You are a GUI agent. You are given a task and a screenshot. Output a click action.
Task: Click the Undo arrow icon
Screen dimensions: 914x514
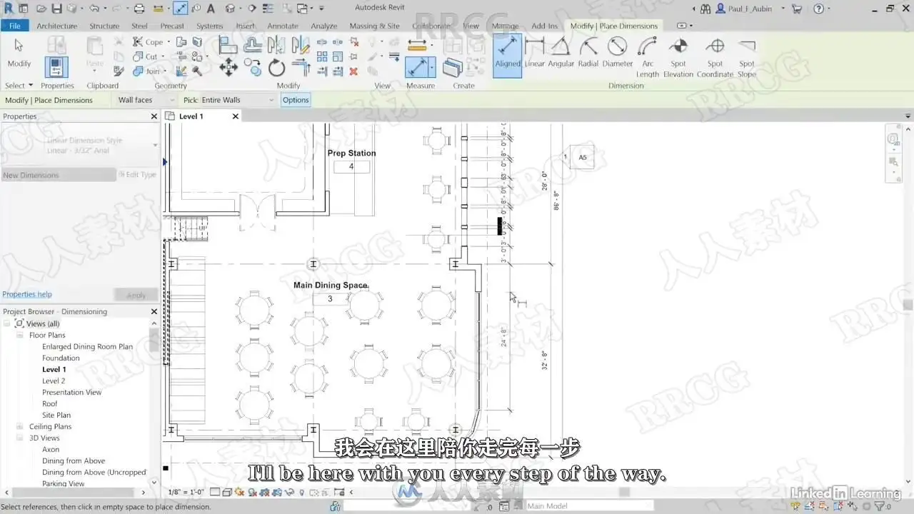click(x=94, y=9)
